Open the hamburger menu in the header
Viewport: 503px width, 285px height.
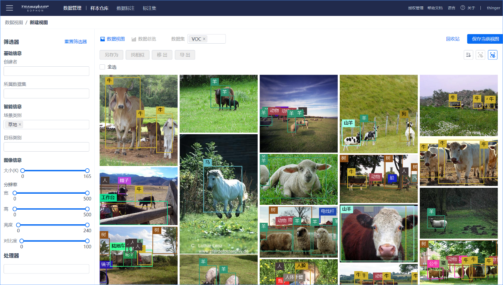click(10, 8)
